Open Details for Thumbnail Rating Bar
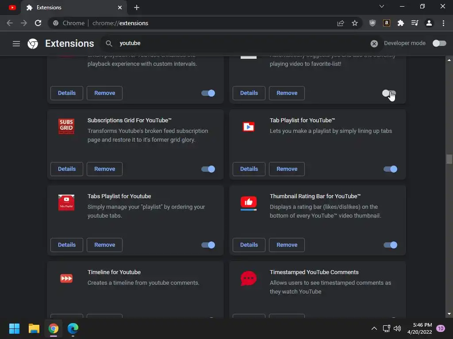Image resolution: width=453 pixels, height=339 pixels. coord(249,245)
